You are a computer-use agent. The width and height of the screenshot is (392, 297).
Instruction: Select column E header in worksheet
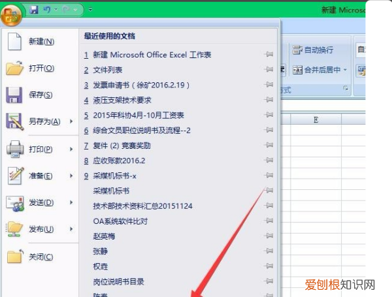tap(316, 120)
